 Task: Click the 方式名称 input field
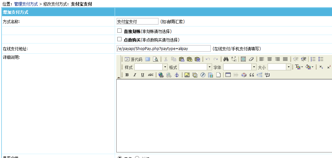[x=137, y=22]
